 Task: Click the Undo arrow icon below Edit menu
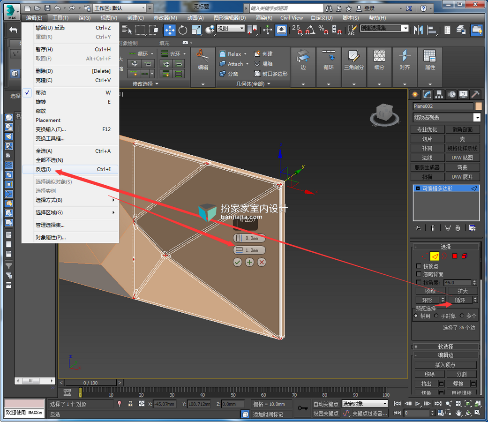(13, 30)
